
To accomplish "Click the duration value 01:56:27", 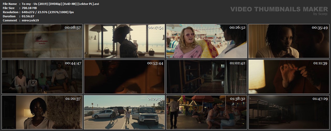I will (28, 16).
